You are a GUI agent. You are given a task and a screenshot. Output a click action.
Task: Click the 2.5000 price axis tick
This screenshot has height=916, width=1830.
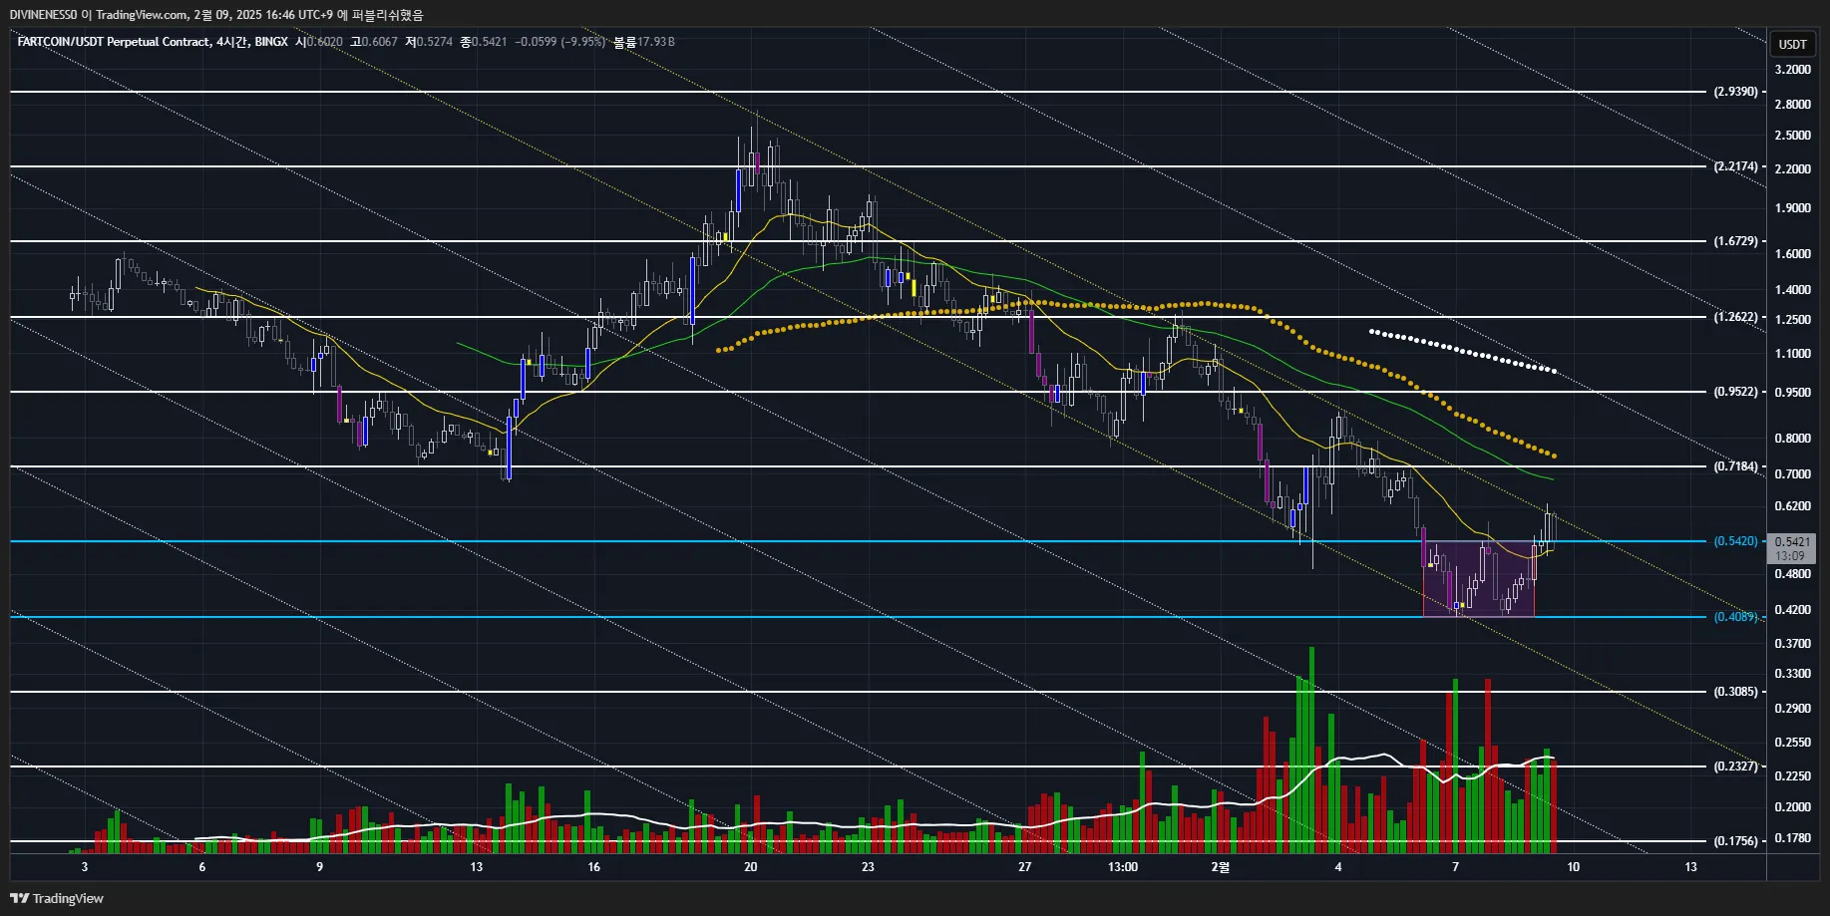coord(1792,136)
